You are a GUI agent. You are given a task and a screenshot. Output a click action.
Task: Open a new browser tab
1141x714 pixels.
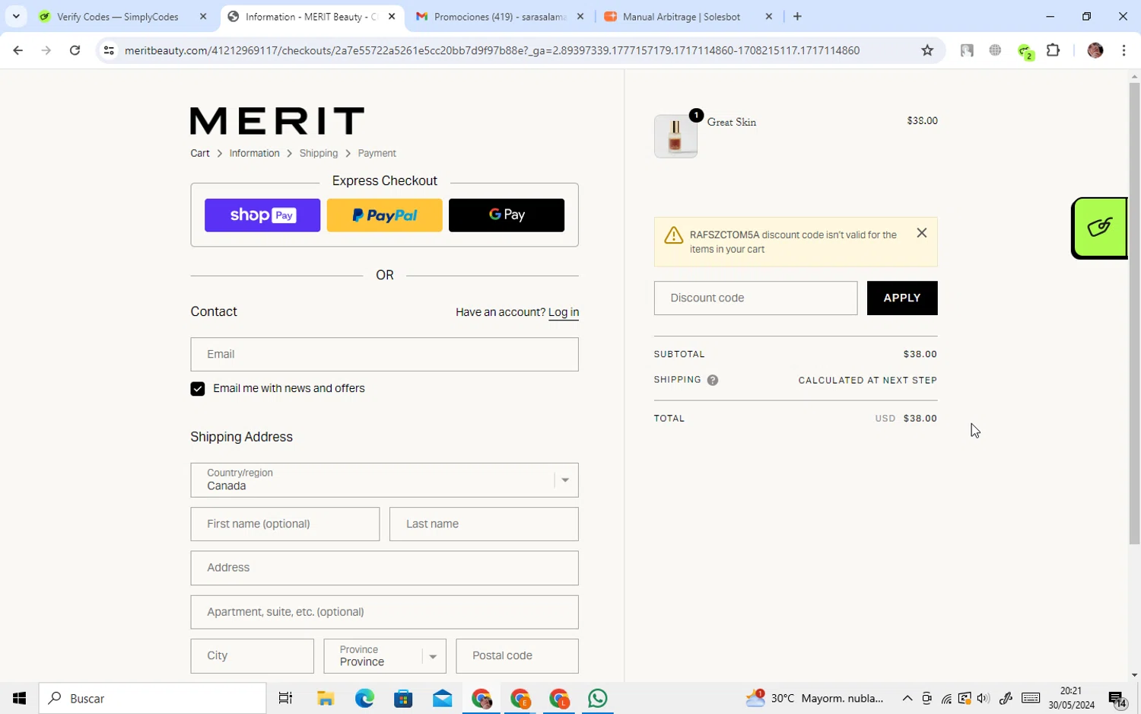[x=797, y=16]
